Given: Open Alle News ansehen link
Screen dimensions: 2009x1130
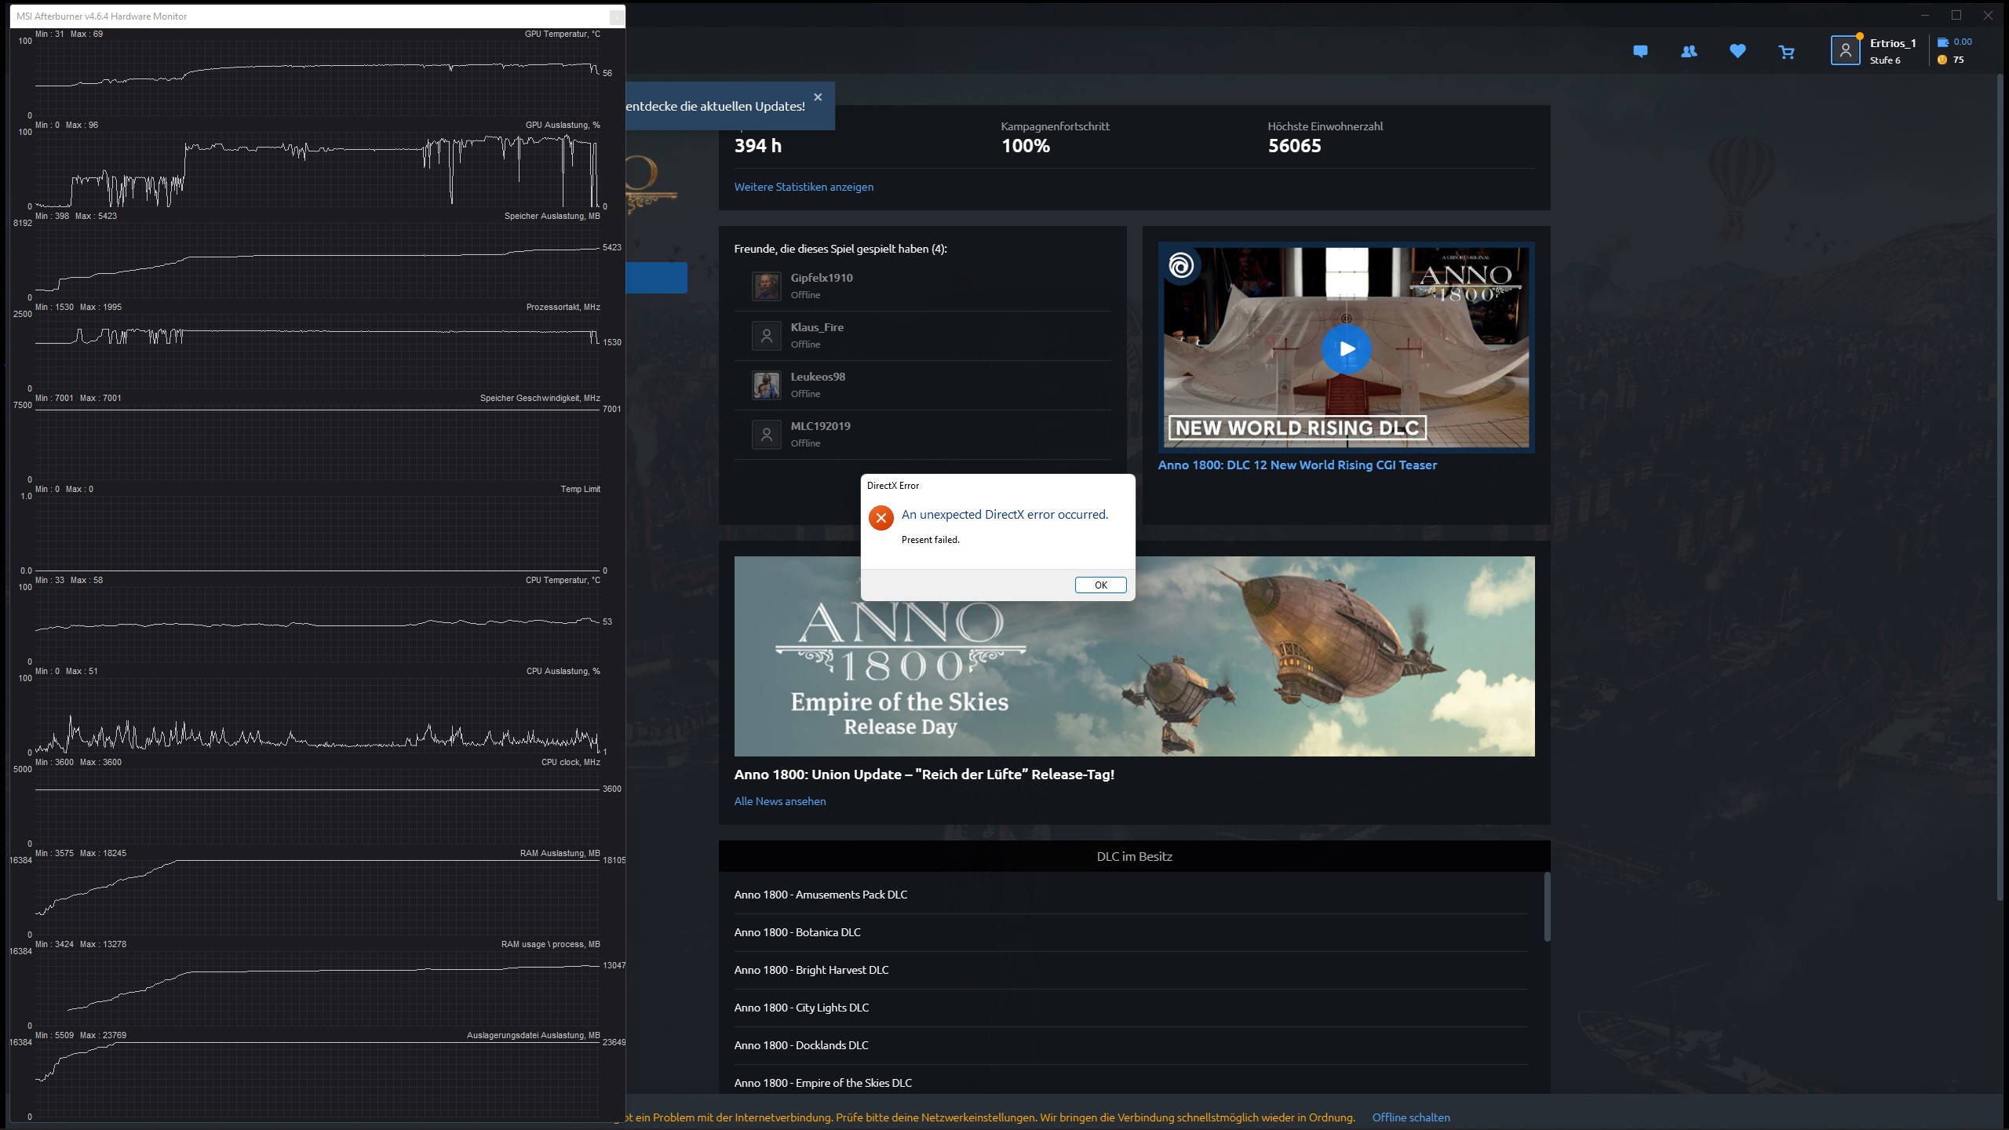Looking at the screenshot, I should 779,801.
